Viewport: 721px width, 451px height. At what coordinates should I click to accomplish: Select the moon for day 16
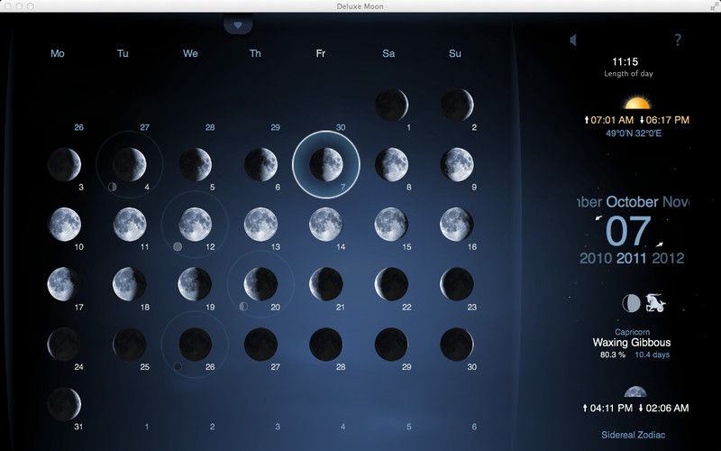point(457,224)
